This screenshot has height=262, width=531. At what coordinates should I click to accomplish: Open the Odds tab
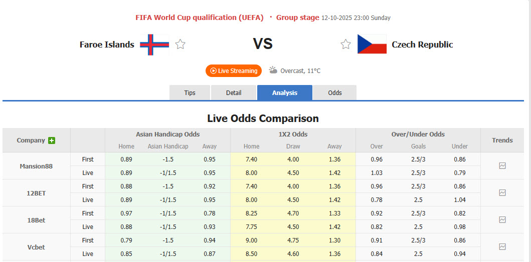click(335, 93)
